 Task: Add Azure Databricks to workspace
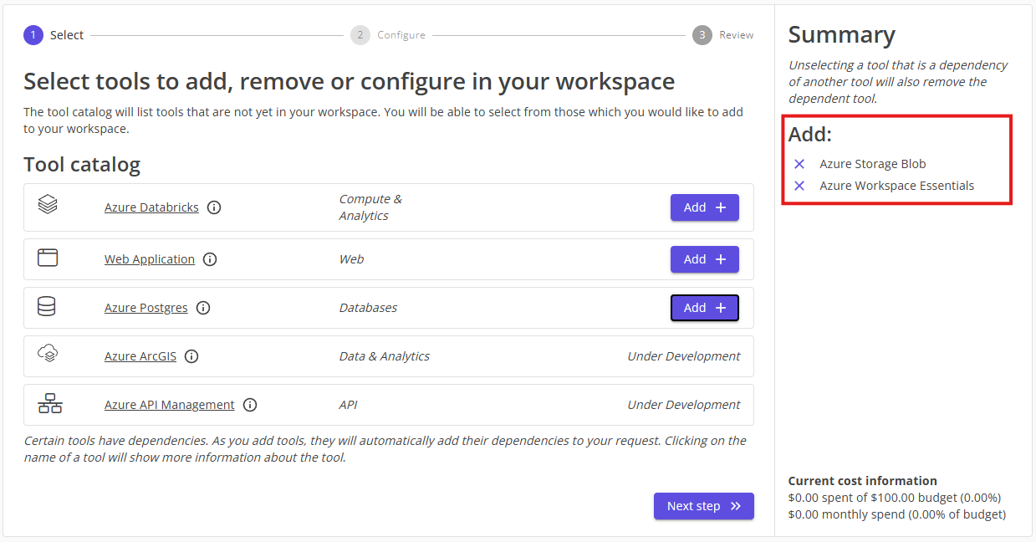pyautogui.click(x=704, y=207)
